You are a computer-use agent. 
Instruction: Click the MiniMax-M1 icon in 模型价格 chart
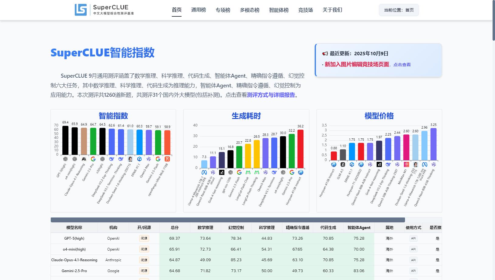[406, 164]
